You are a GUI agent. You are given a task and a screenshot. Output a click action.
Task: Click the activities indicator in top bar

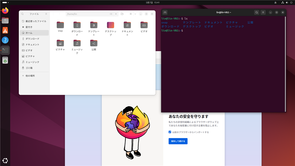tap(5, 3)
